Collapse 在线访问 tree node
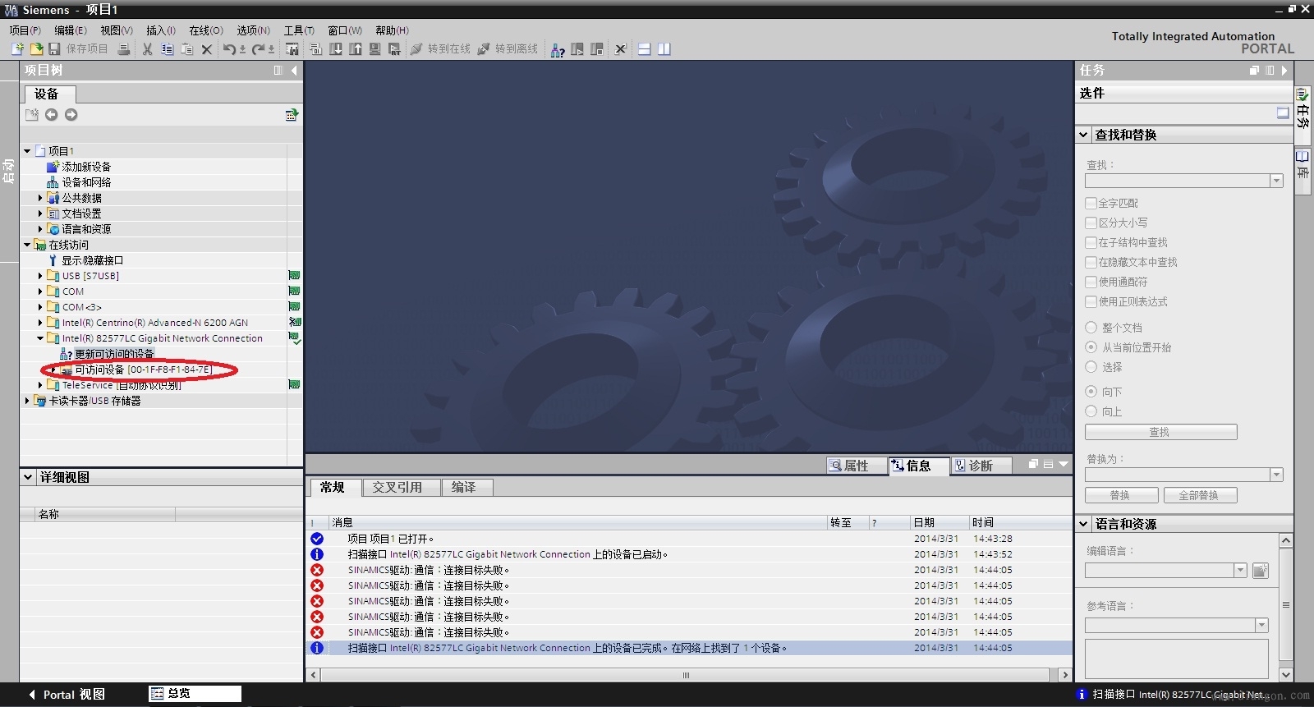Screen dimensions: 1314x707 27,245
